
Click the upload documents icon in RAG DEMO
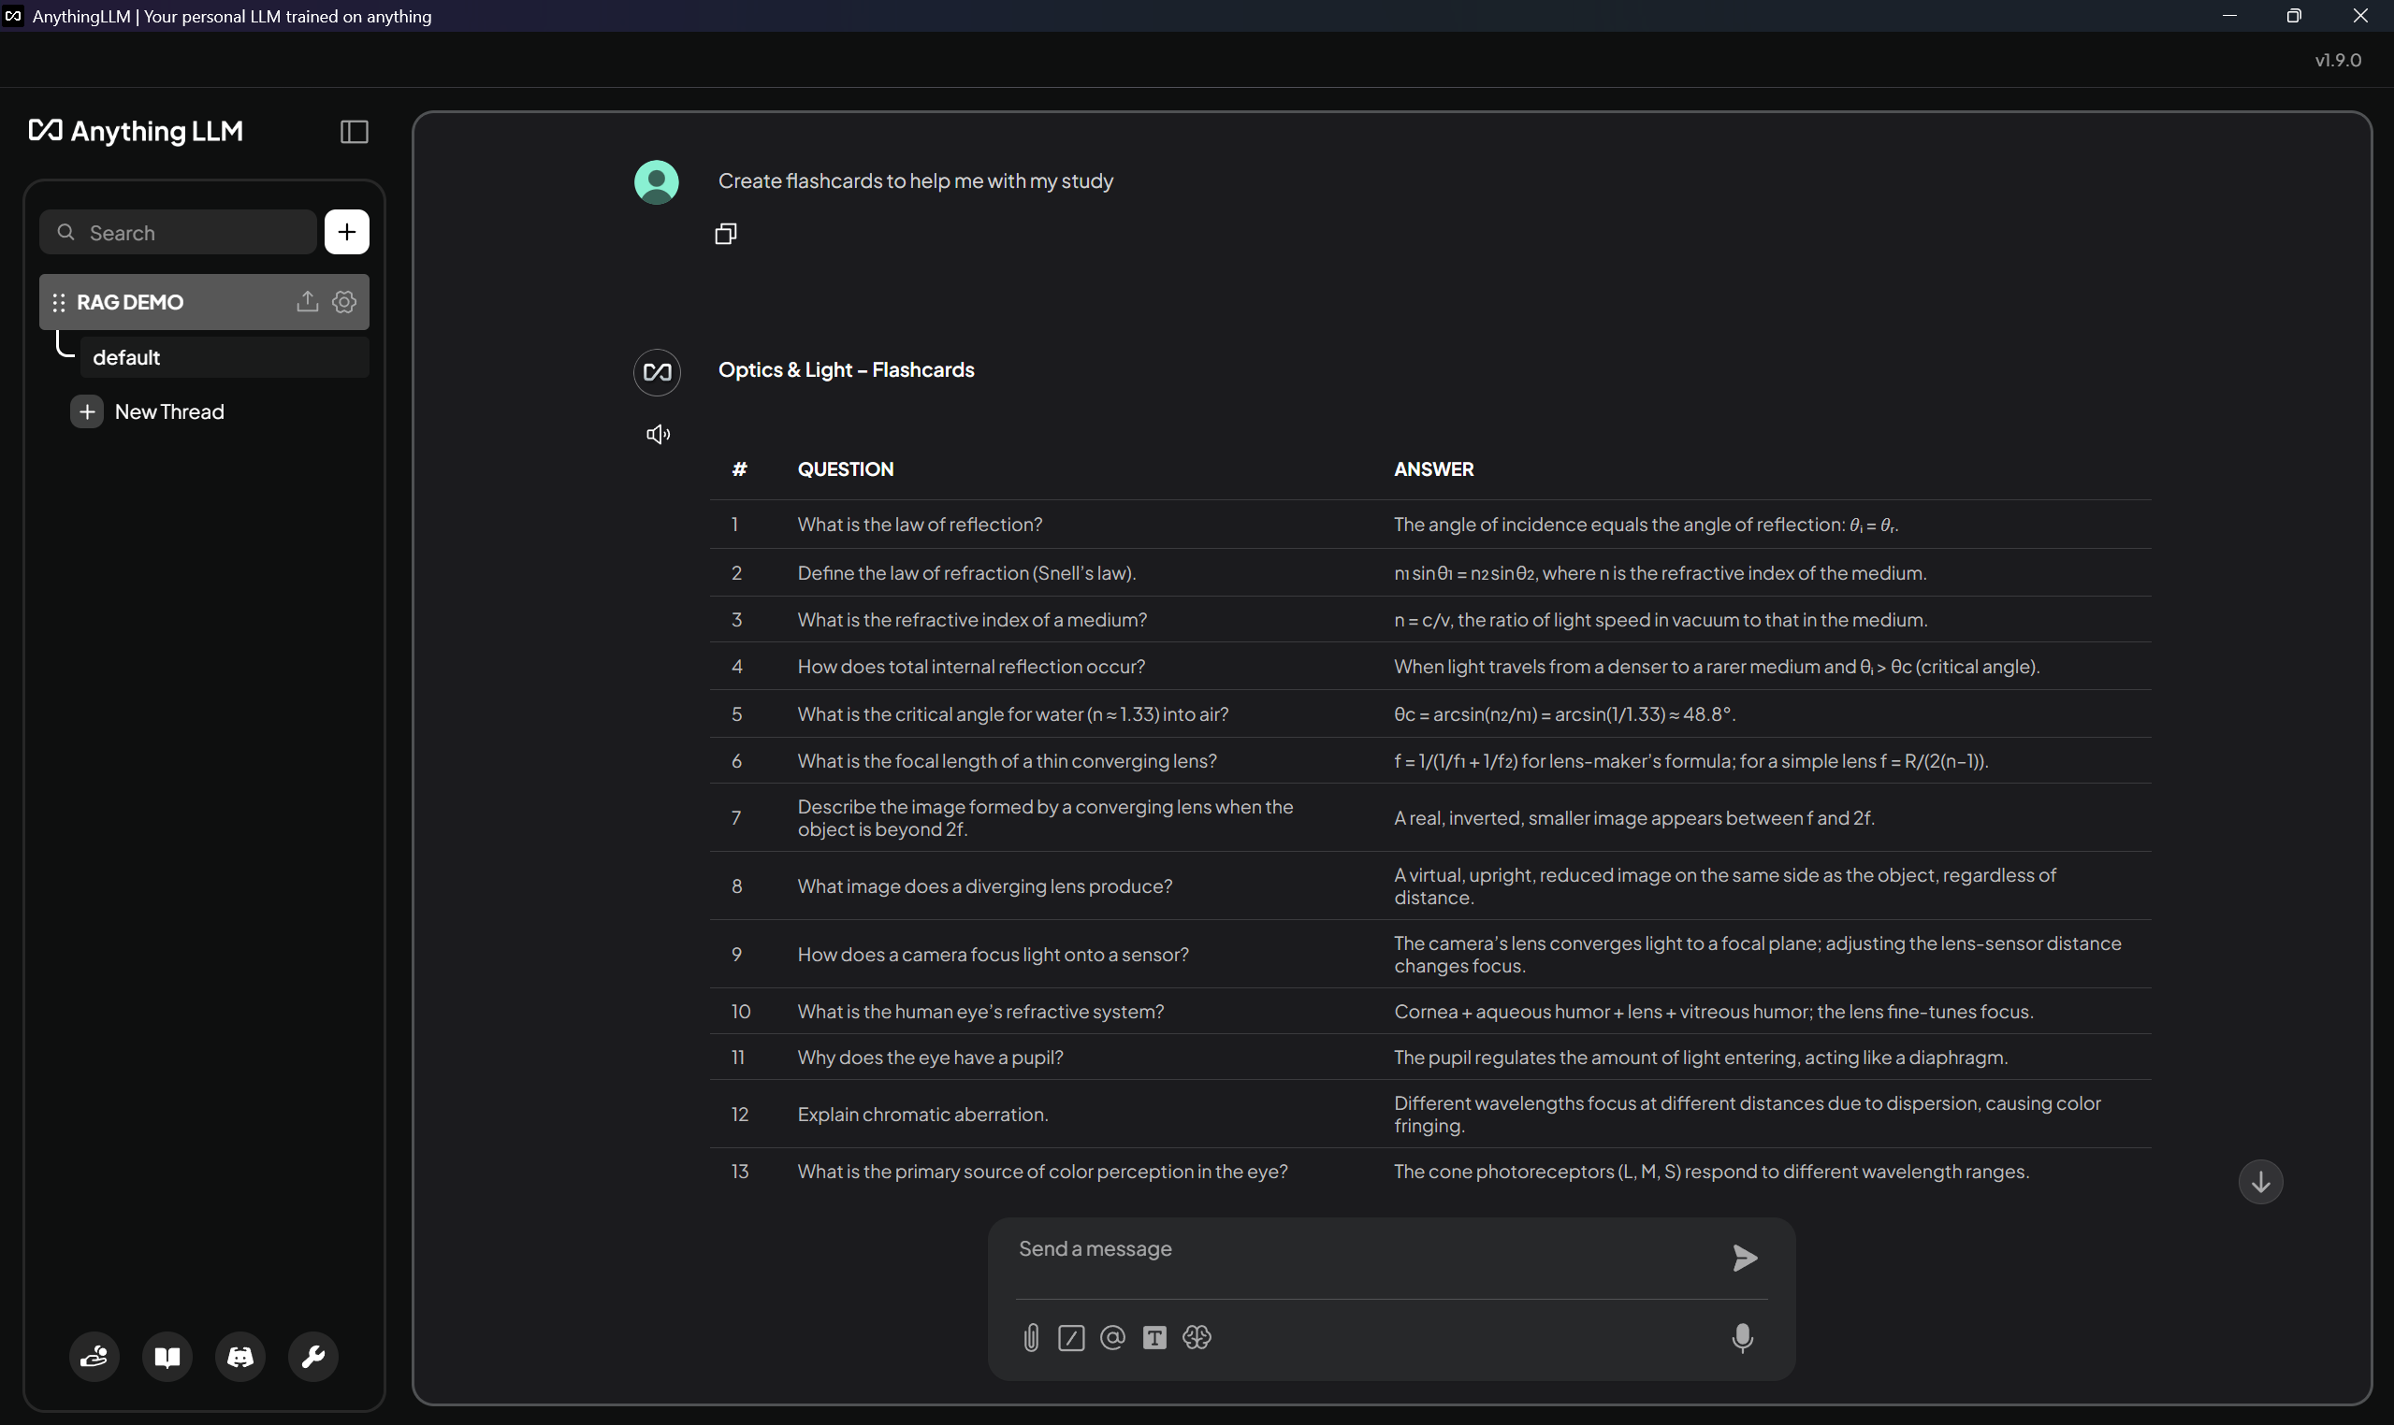pyautogui.click(x=307, y=301)
